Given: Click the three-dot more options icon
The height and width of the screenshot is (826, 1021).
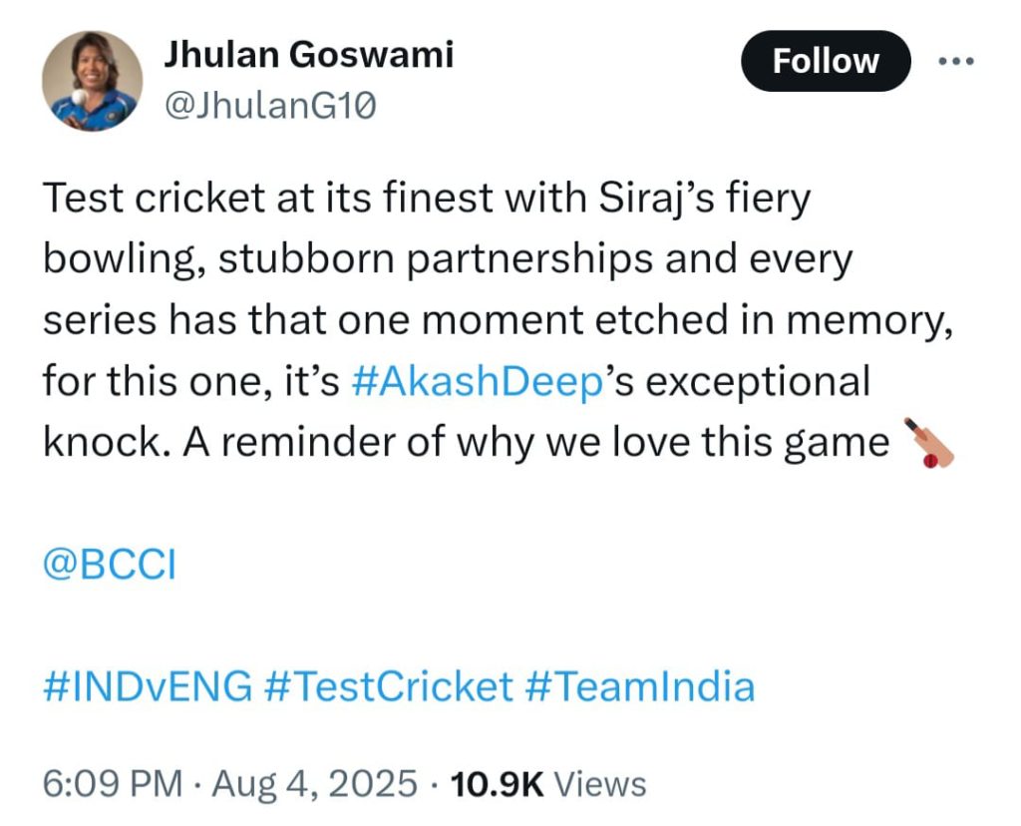Looking at the screenshot, I should pyautogui.click(x=955, y=61).
